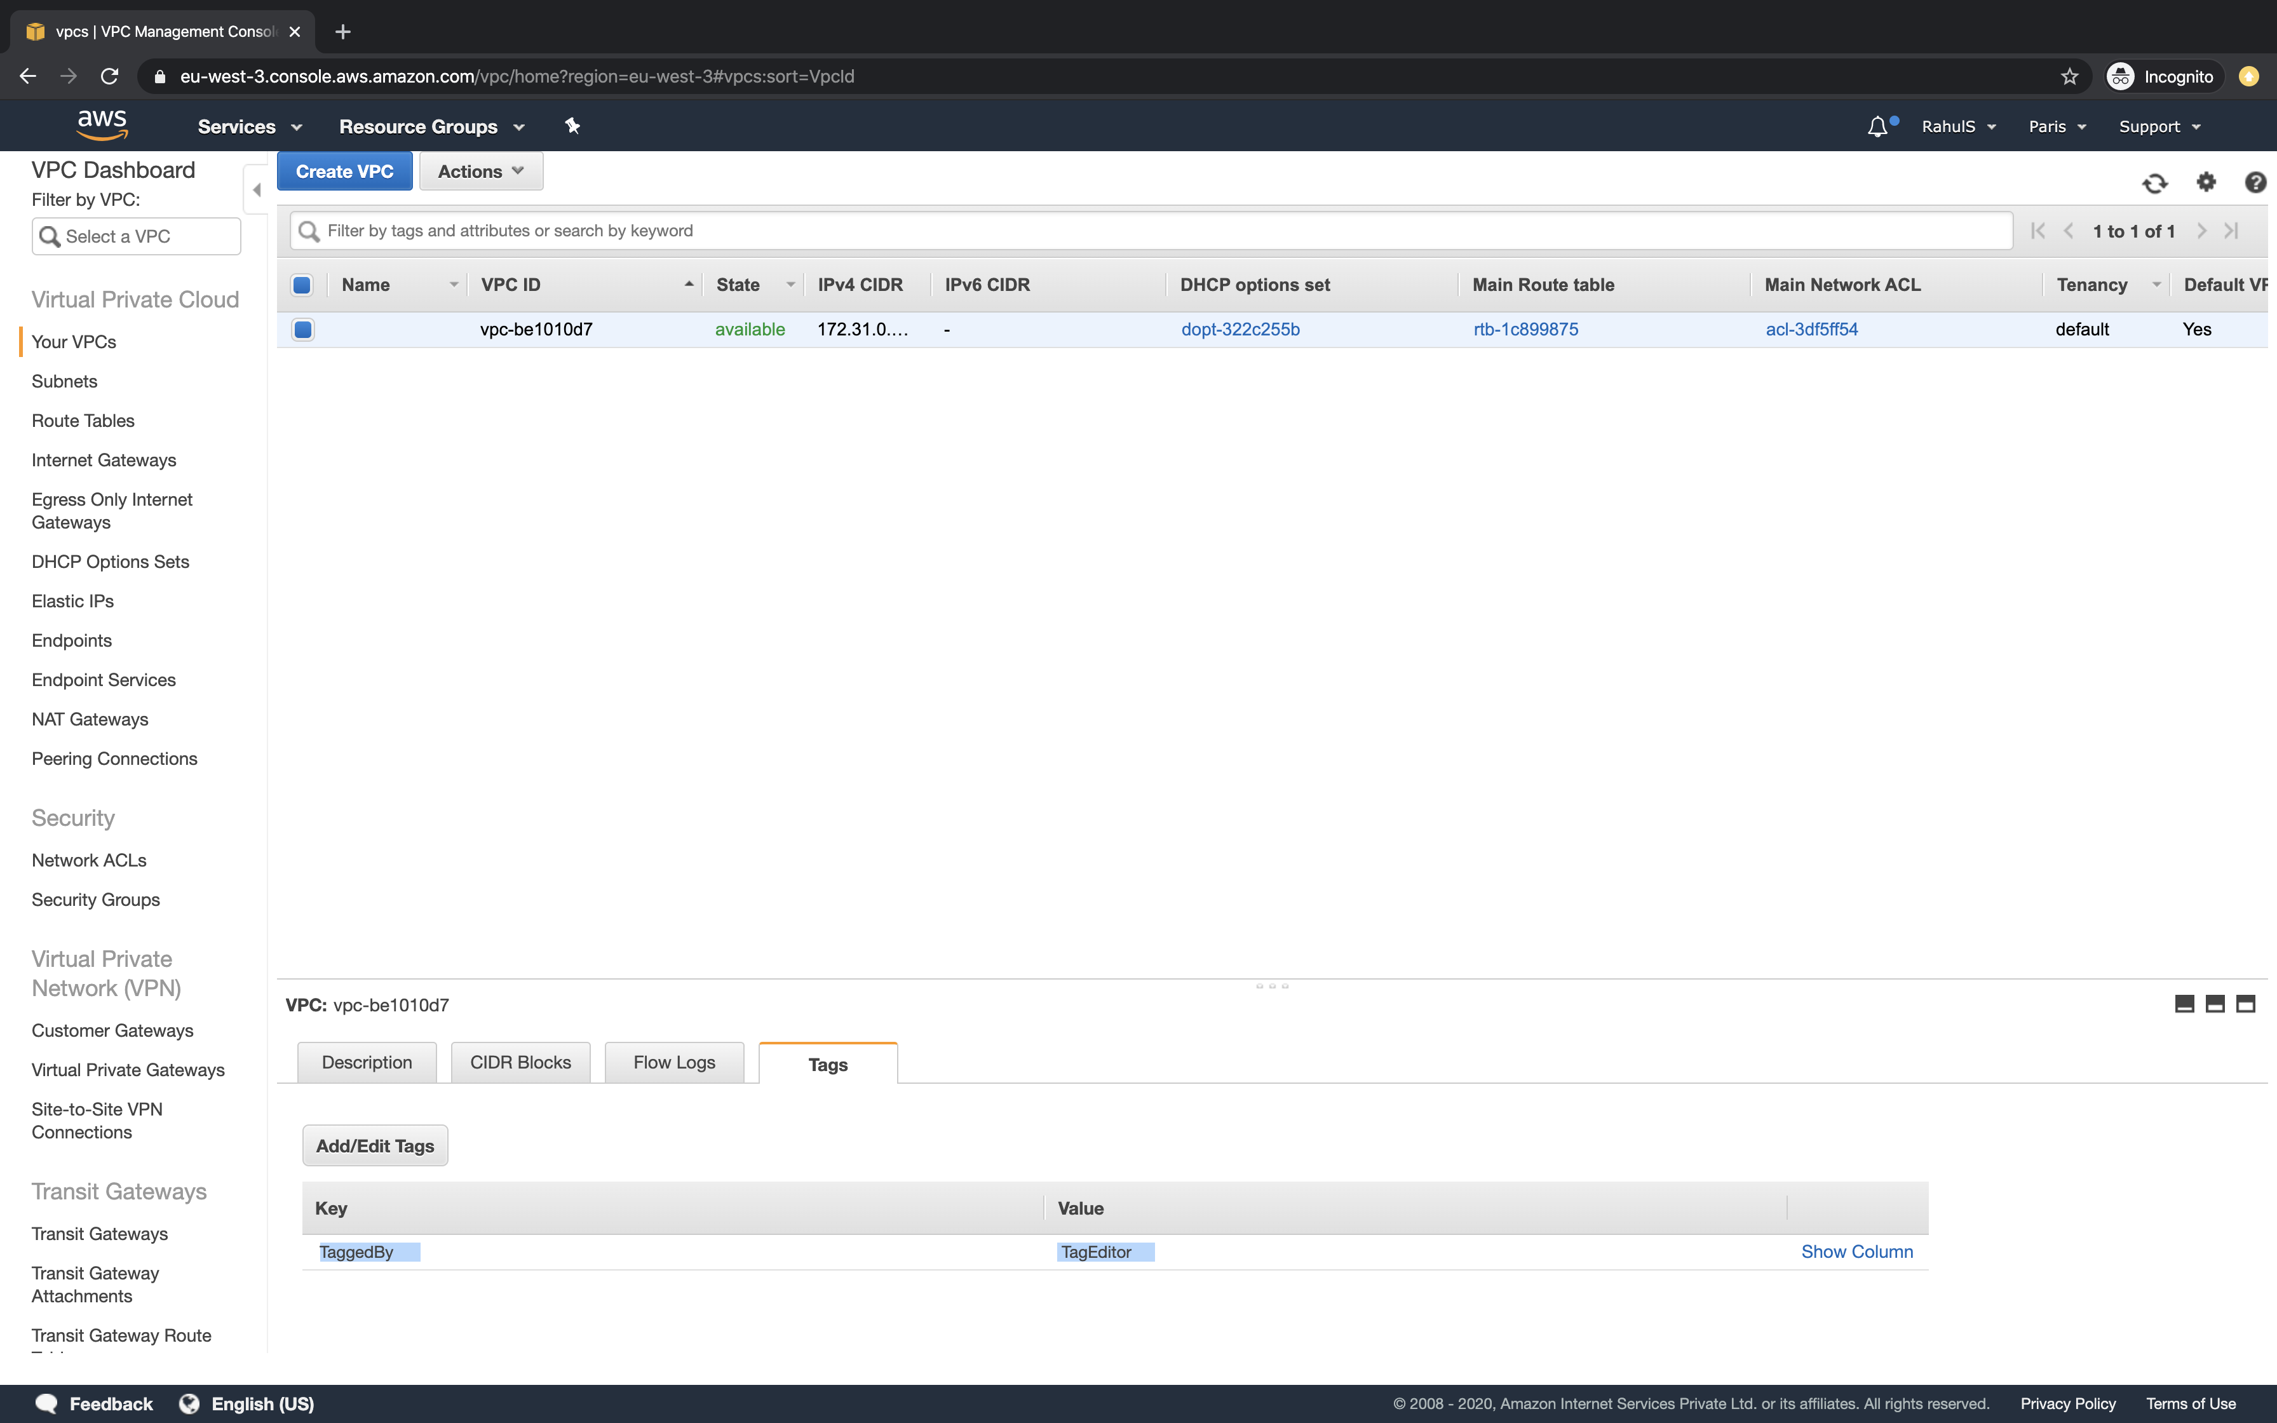This screenshot has width=2277, height=1423.
Task: Refresh the VPC list
Action: (2154, 182)
